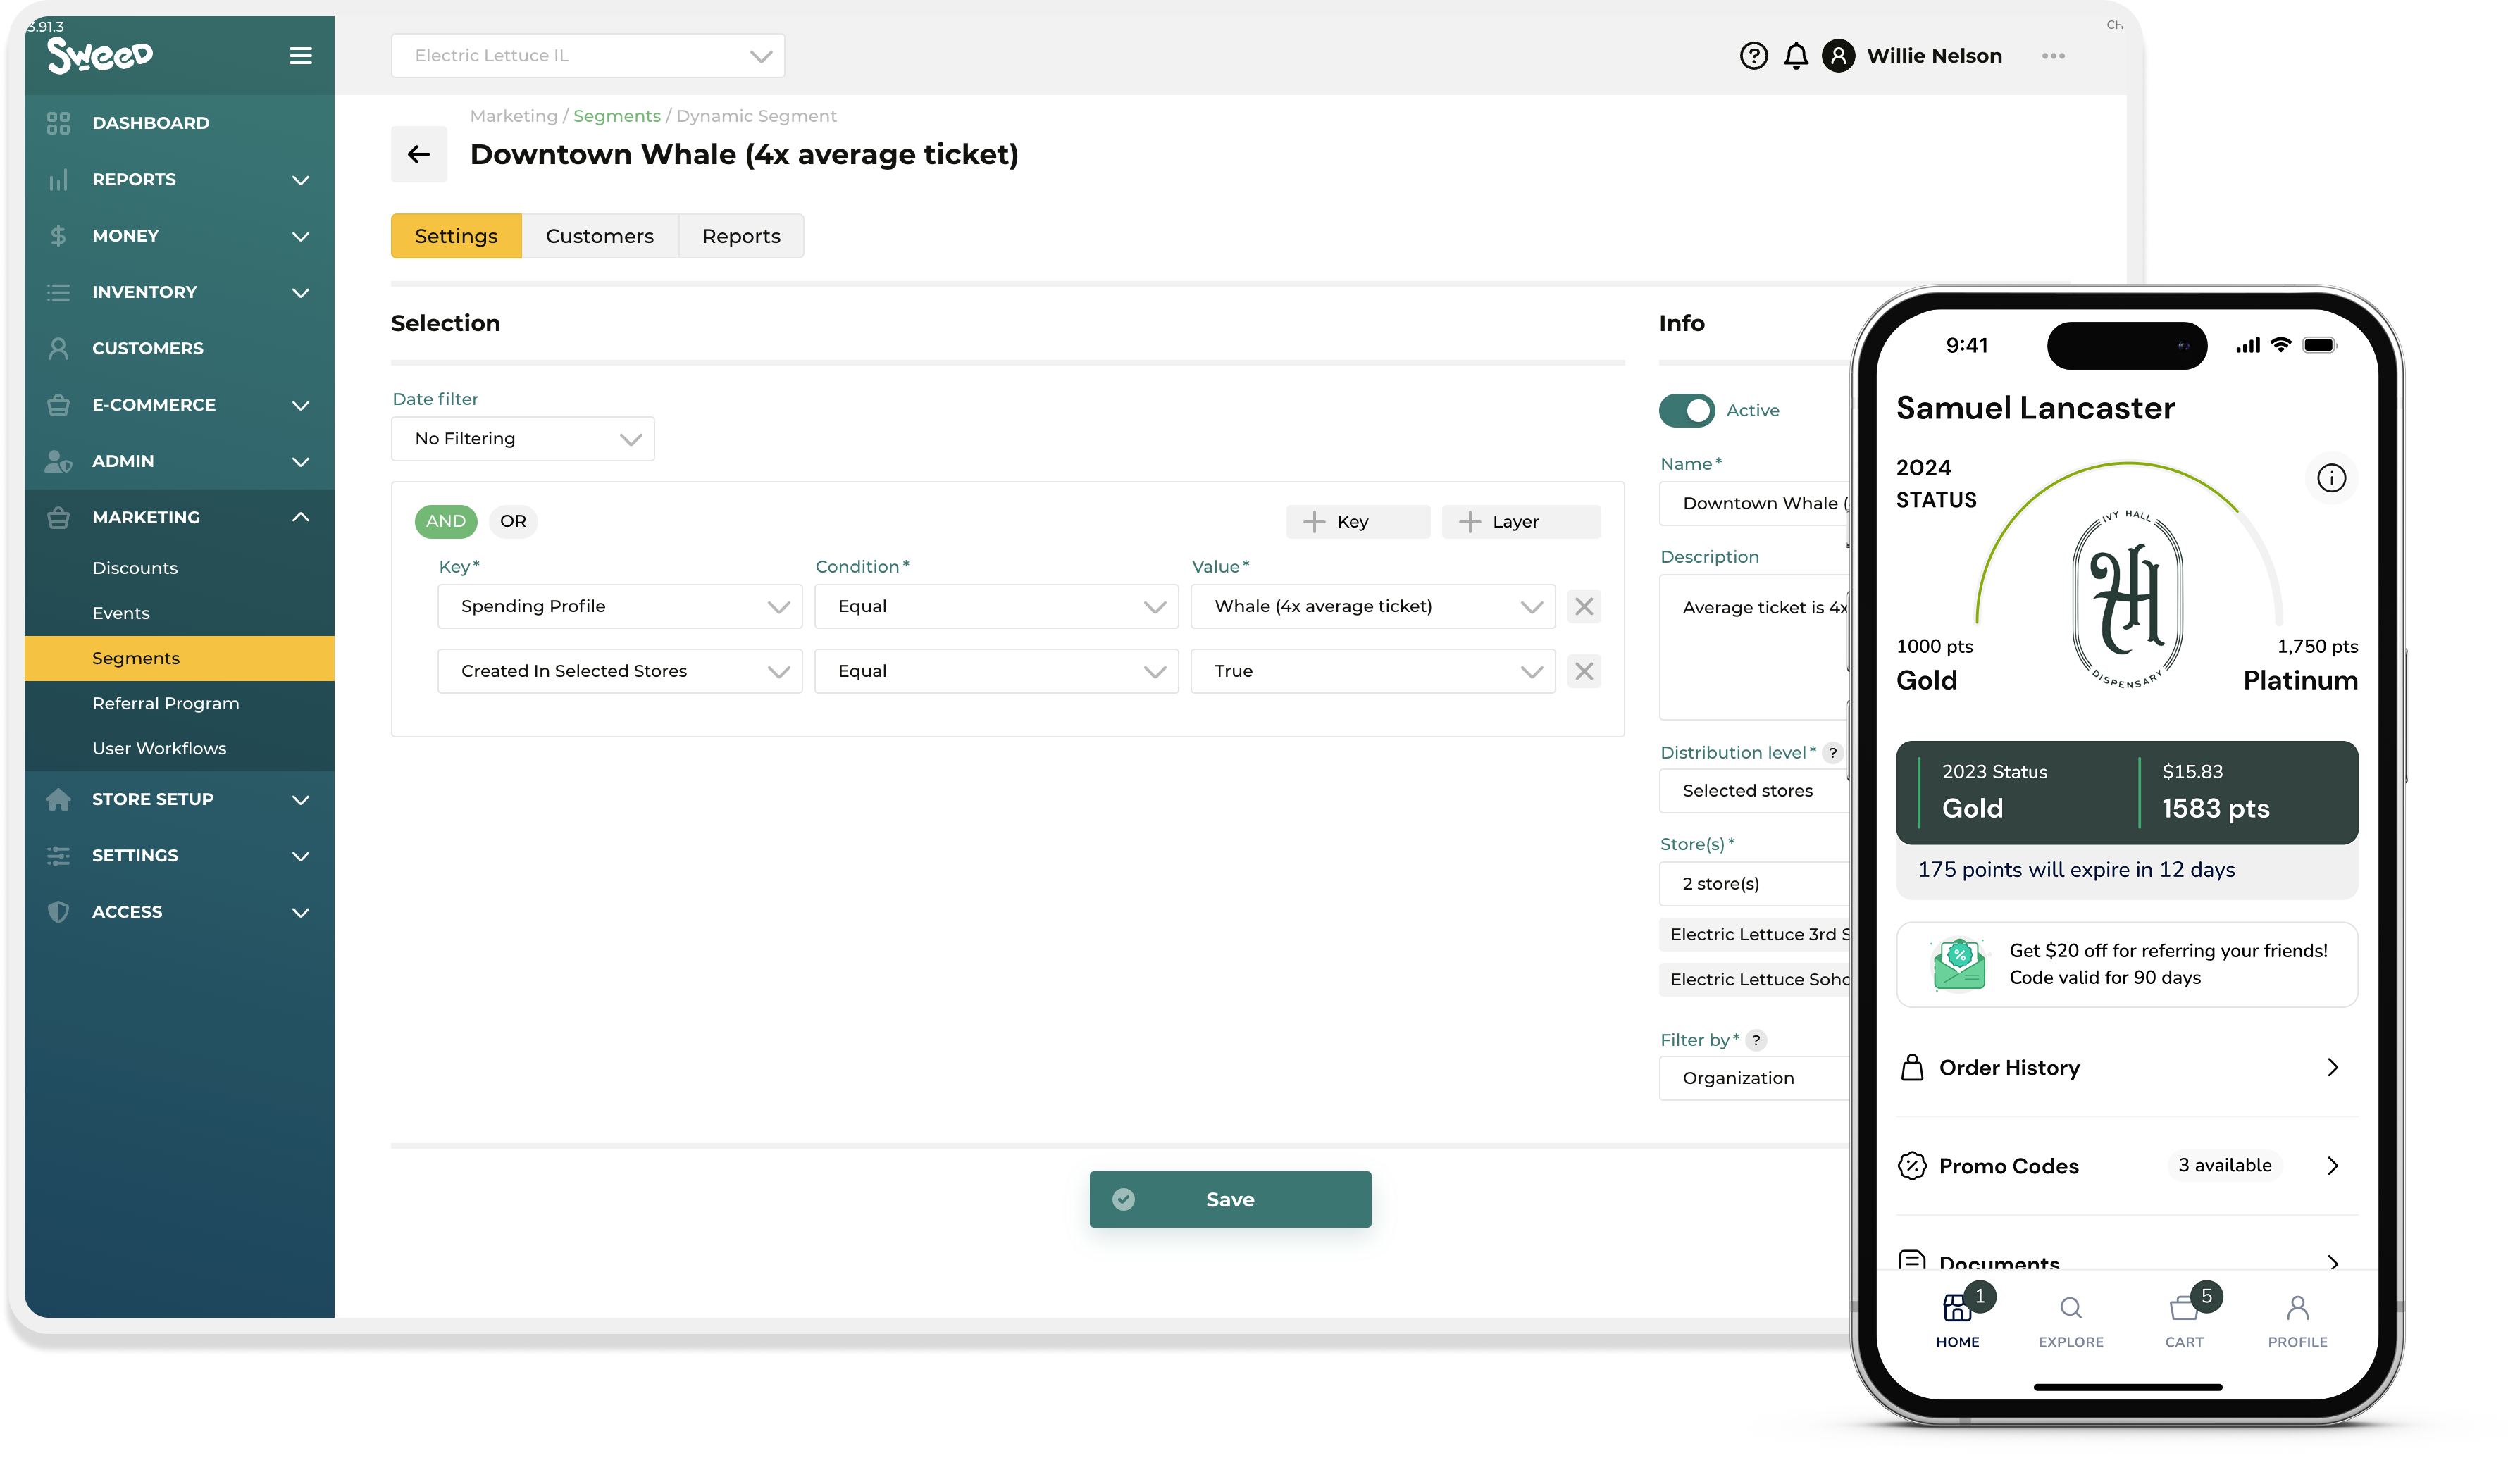Change the Date filter from No Filtering
The width and height of the screenshot is (2508, 1484).
pos(522,438)
